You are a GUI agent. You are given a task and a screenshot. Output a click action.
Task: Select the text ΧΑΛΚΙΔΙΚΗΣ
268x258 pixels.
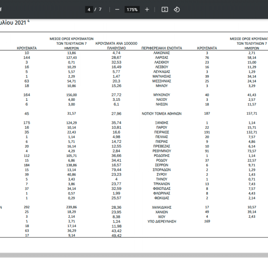[162, 207]
